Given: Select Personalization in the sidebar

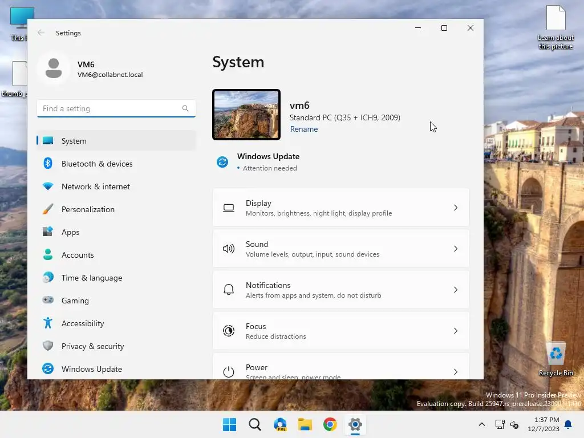Looking at the screenshot, I should tap(116, 209).
